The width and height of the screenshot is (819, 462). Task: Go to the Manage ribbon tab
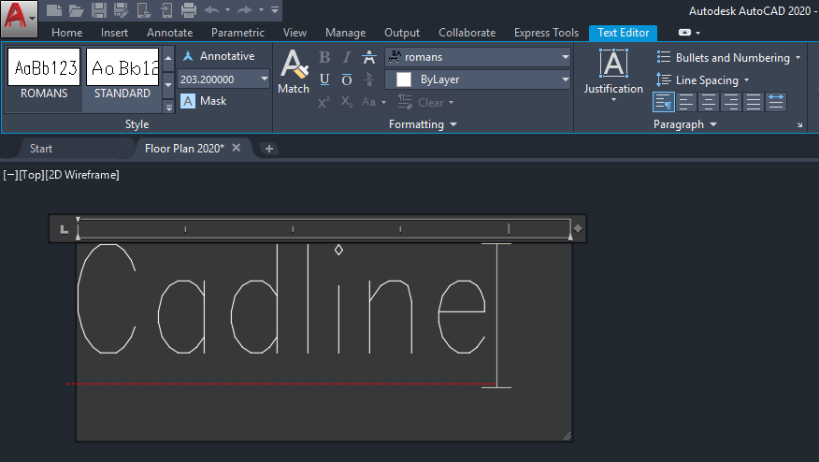click(x=345, y=33)
